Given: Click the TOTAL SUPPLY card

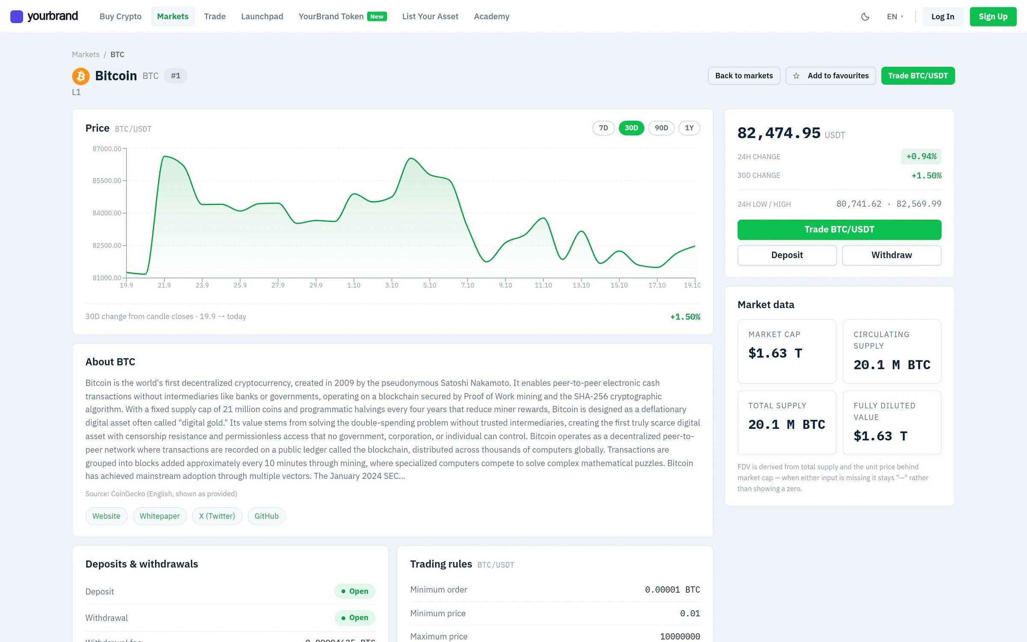Looking at the screenshot, I should (x=787, y=422).
